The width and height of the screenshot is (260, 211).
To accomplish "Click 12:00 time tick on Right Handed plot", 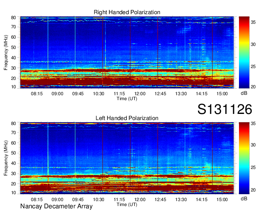I will point(140,94).
